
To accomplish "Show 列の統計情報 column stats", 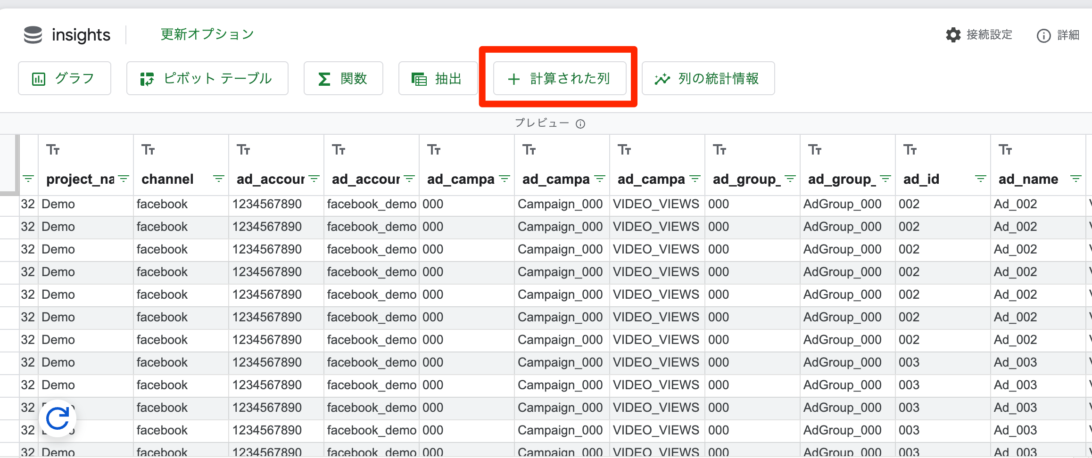I will [x=708, y=79].
